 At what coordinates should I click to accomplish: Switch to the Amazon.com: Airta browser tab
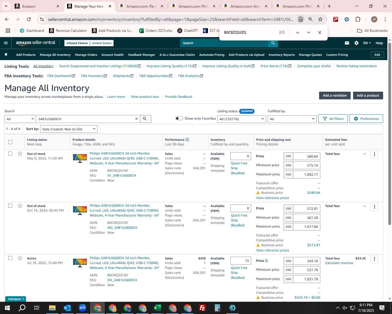pyautogui.click(x=246, y=6)
